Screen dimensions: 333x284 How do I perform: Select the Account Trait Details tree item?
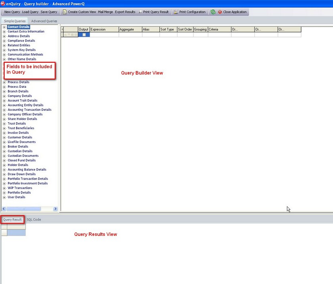point(23,100)
